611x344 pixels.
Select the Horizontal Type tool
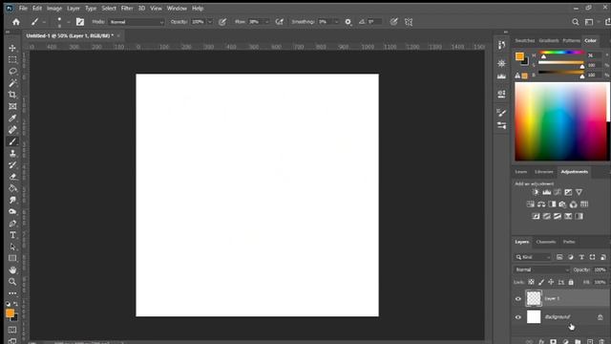pos(12,235)
